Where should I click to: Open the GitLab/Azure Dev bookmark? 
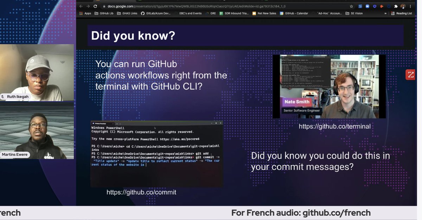coord(156,13)
